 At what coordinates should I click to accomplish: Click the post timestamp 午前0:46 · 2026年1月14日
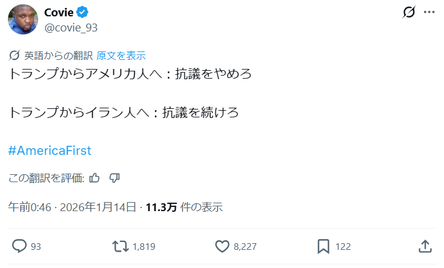(x=72, y=207)
